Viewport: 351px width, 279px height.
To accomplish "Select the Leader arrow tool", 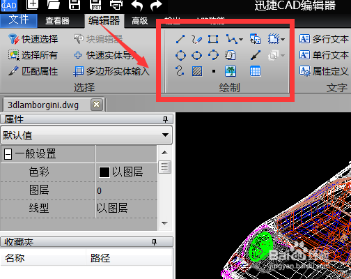I will [x=256, y=55].
